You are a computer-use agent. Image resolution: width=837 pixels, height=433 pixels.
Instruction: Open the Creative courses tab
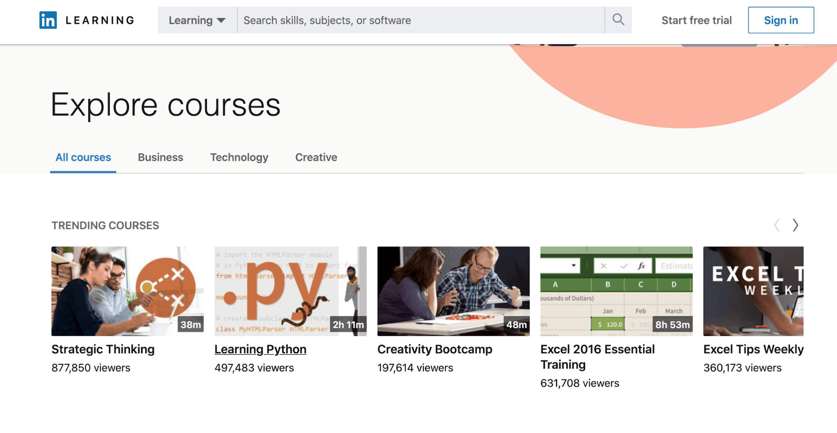tap(316, 157)
